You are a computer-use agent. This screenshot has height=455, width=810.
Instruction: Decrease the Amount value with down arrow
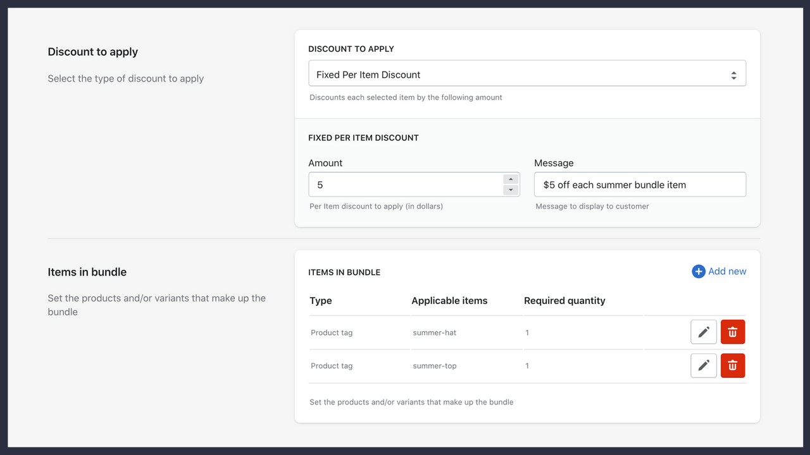[x=511, y=190]
